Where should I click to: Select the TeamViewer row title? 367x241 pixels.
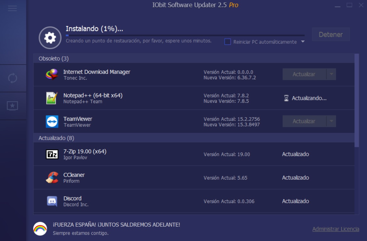78,119
